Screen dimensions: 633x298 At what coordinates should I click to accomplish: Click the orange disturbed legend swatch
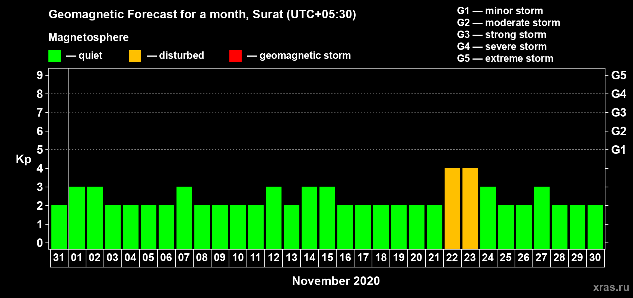coord(135,56)
